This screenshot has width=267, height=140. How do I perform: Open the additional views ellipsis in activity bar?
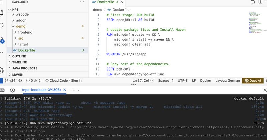1,52
